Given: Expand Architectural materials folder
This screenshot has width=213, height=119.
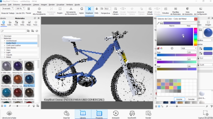Looking at the screenshot, I should click(5, 41).
